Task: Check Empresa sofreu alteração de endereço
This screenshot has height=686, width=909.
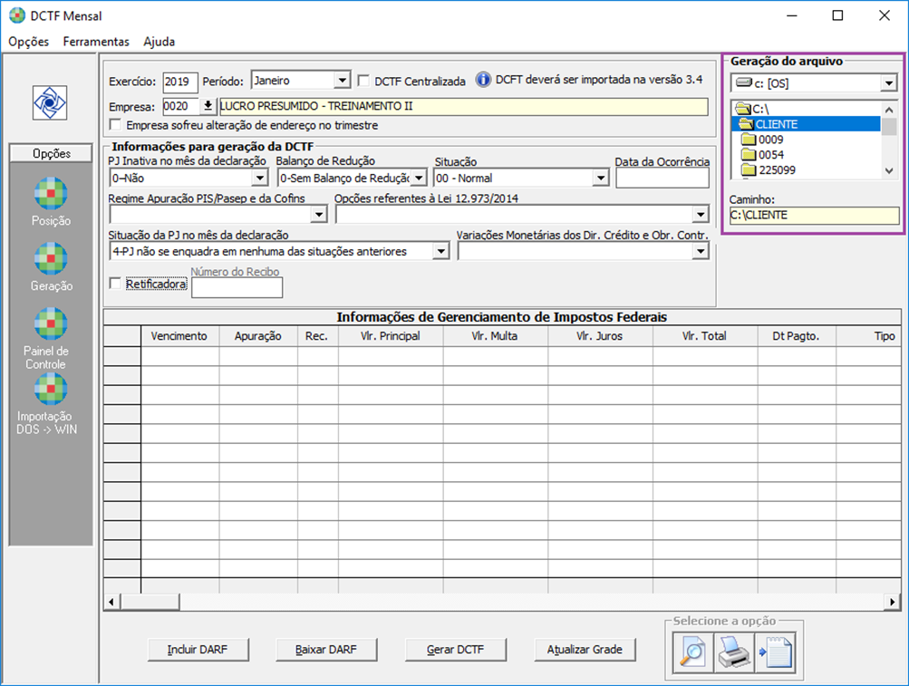Action: (115, 125)
